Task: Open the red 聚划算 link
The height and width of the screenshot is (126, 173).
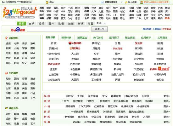Action: point(139,43)
